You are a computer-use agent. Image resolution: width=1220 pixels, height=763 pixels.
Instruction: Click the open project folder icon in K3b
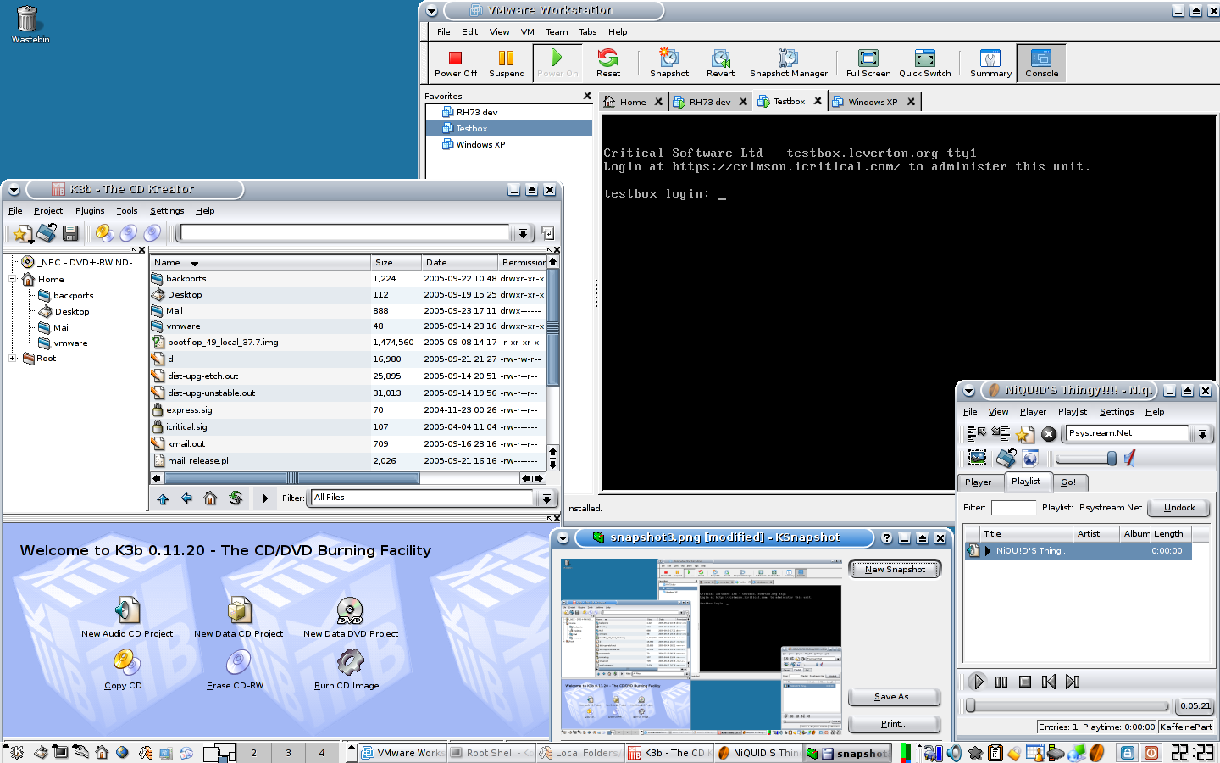[47, 232]
